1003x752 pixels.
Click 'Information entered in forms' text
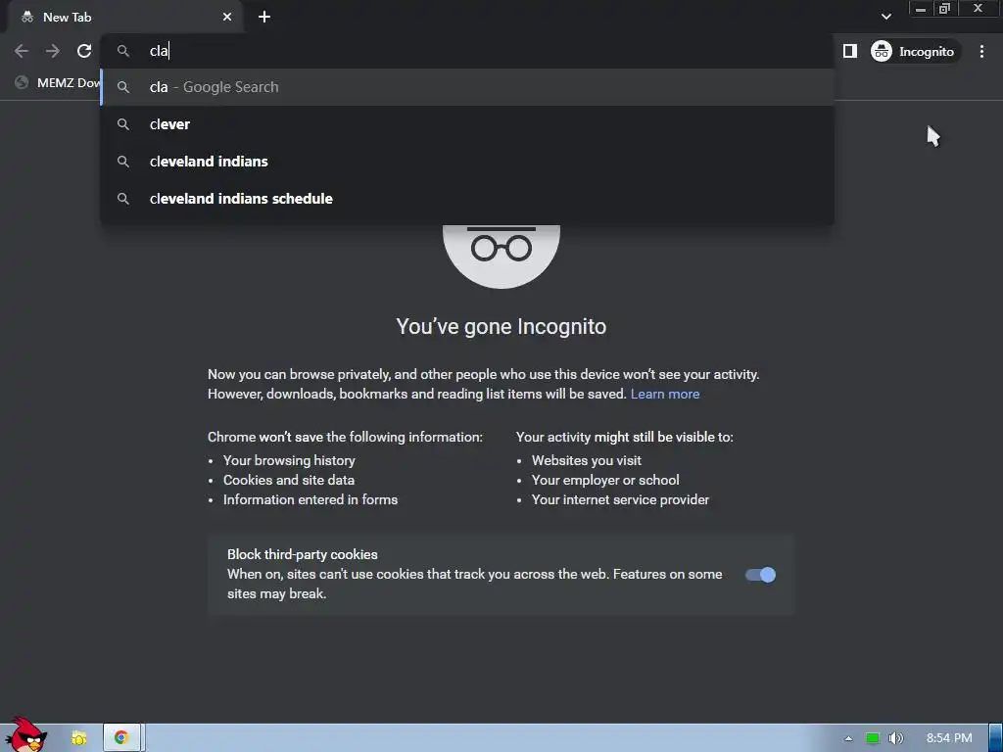pos(310,500)
